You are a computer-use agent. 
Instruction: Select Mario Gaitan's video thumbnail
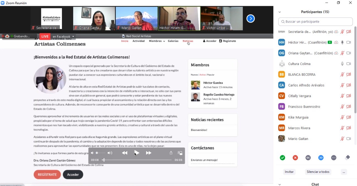pos(137,19)
